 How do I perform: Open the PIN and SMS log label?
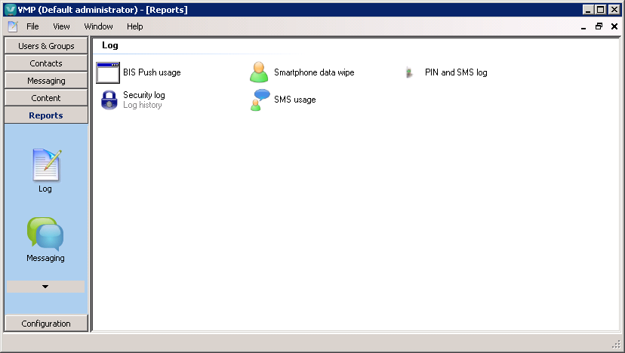(456, 72)
